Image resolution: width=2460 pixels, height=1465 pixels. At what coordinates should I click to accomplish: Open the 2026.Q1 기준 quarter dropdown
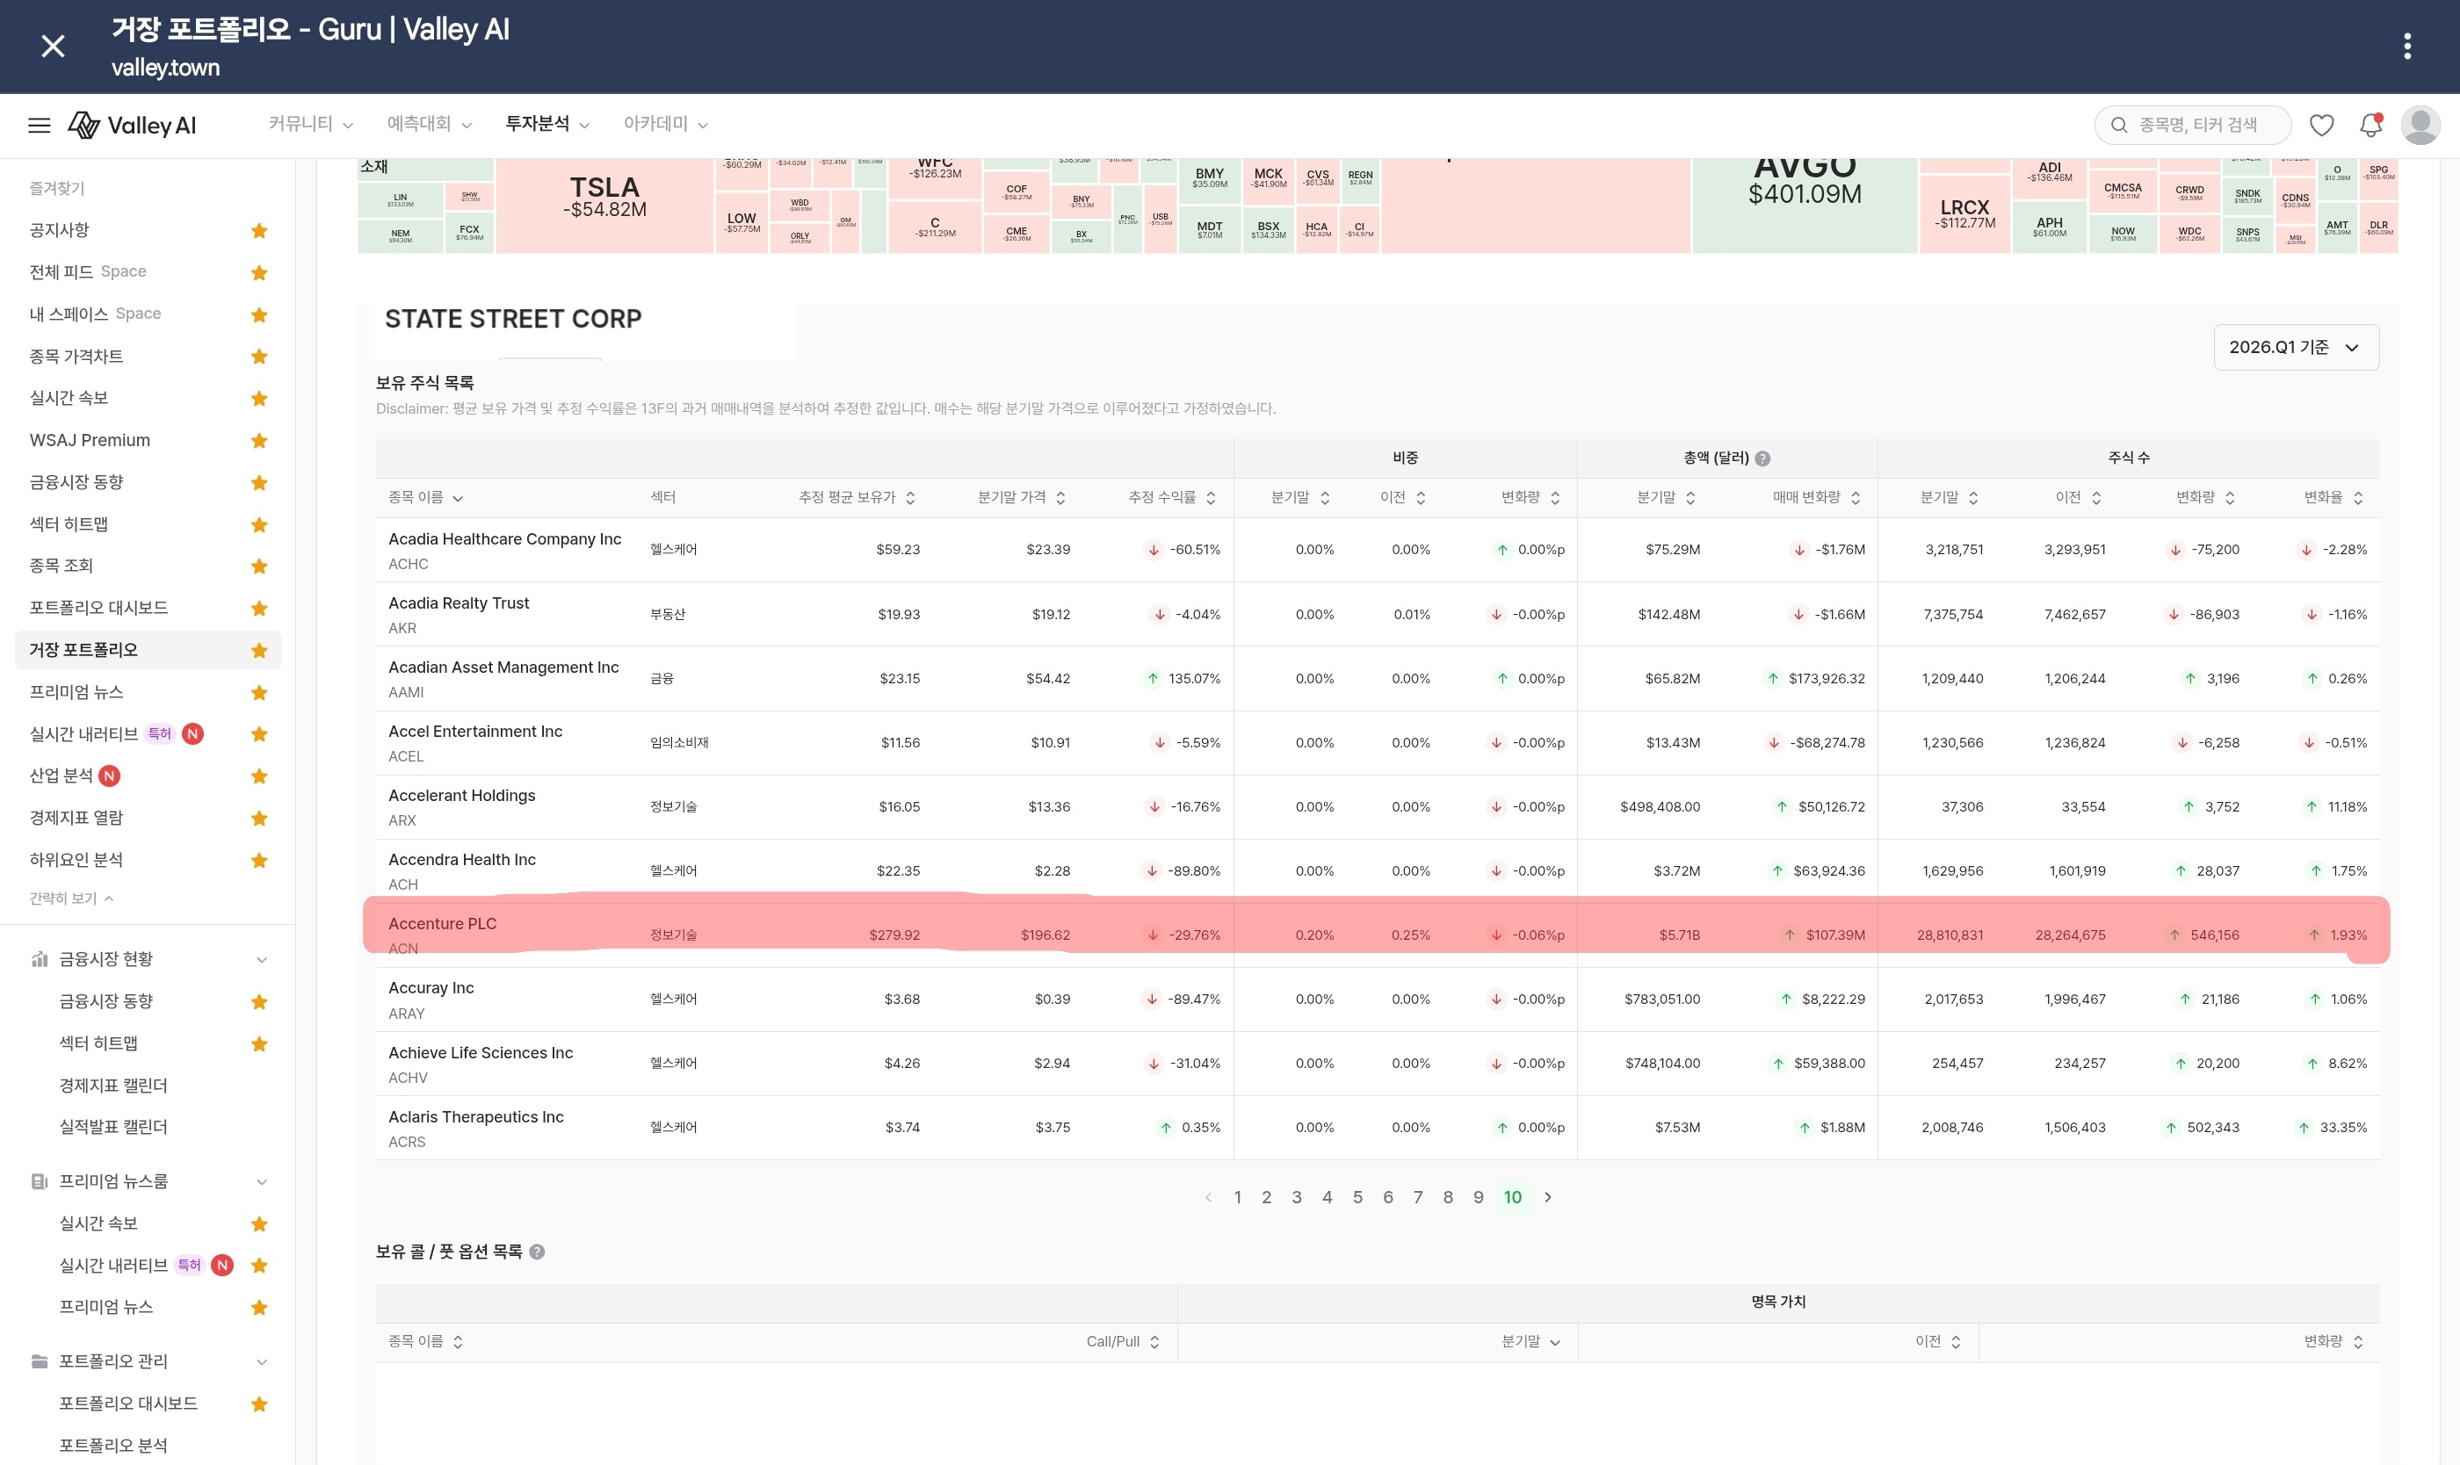pyautogui.click(x=2296, y=348)
